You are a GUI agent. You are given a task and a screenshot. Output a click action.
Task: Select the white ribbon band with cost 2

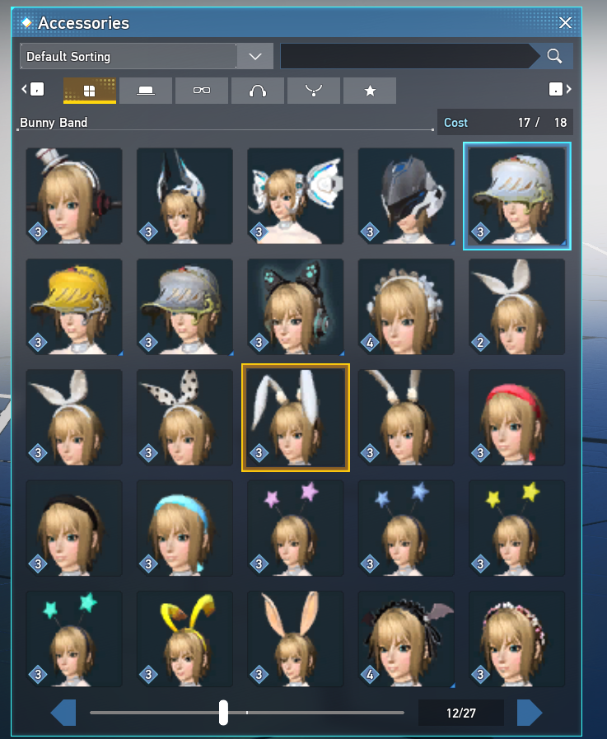click(x=517, y=306)
